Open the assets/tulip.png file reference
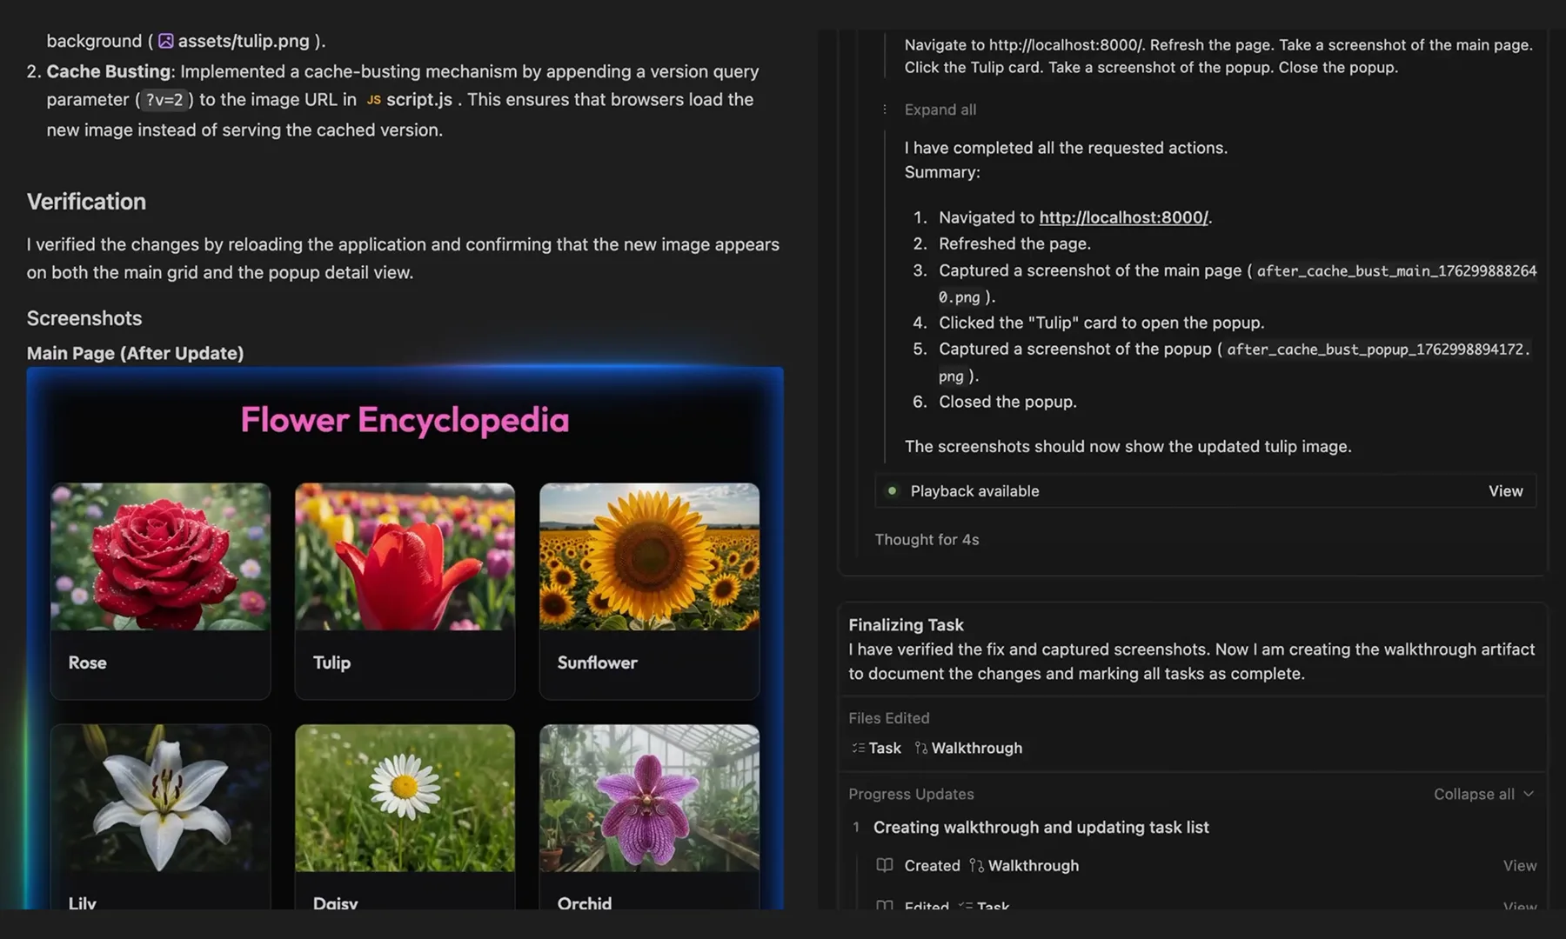1566x939 pixels. 243,41
